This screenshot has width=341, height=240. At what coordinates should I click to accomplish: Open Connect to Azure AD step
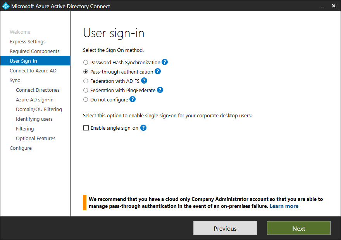tap(33, 71)
